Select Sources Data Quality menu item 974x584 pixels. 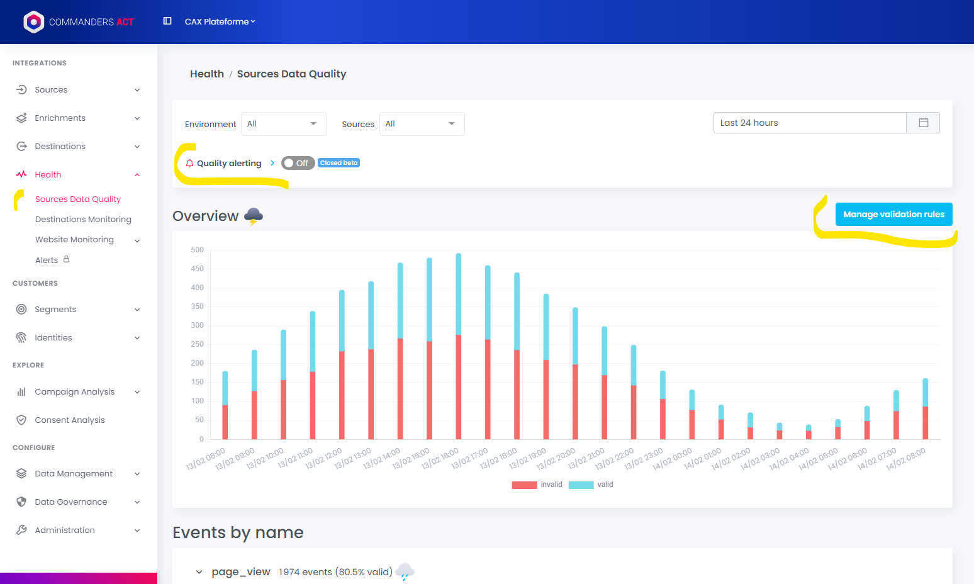point(78,199)
